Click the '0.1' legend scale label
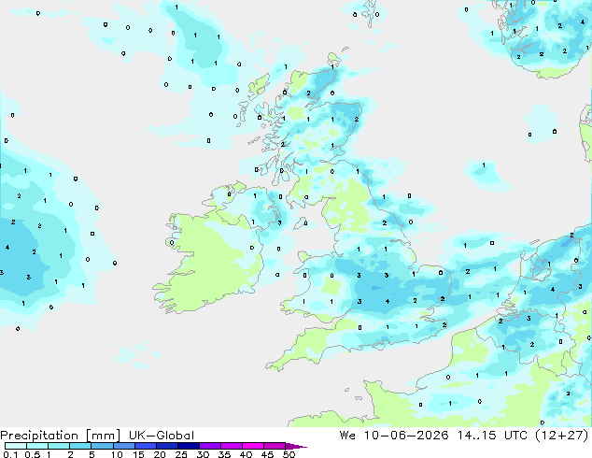592x458 pixels. click(10, 454)
